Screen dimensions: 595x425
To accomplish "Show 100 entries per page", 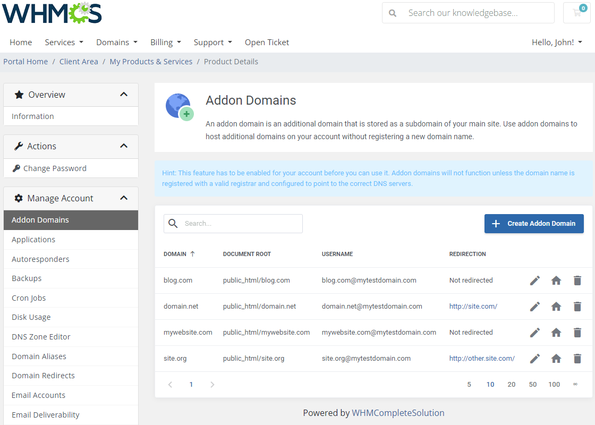I will 554,385.
